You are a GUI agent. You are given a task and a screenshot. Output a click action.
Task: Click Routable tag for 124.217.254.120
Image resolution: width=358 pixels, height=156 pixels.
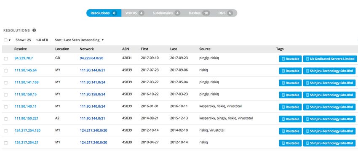click(290, 131)
